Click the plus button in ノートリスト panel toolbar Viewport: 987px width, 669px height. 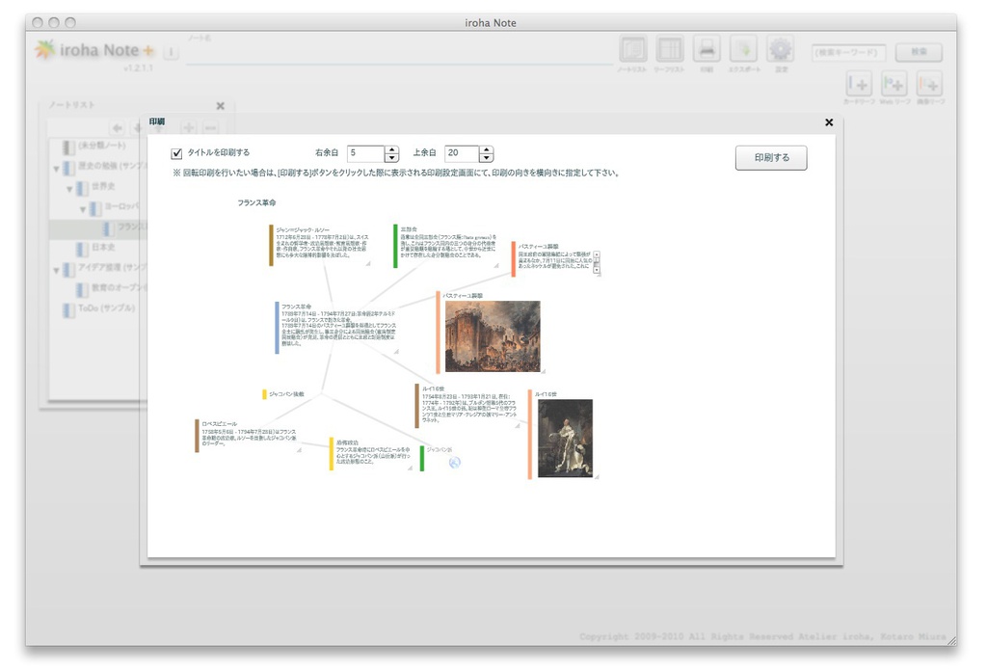tap(188, 128)
